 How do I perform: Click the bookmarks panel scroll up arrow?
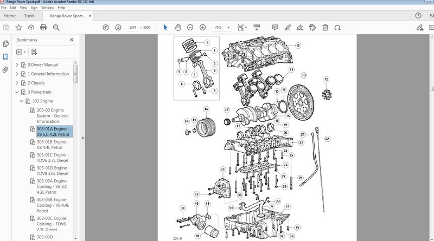coord(75,63)
